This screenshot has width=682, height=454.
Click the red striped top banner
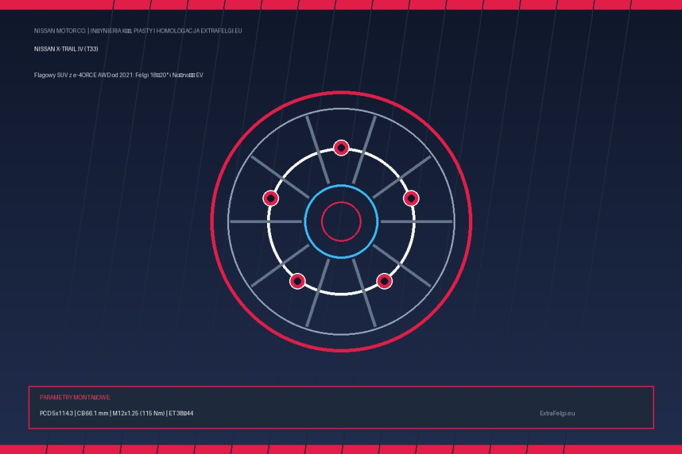(x=341, y=5)
